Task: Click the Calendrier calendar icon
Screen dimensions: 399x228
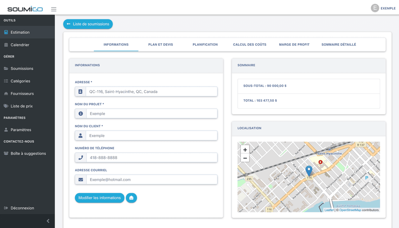Action: [x=6, y=45]
